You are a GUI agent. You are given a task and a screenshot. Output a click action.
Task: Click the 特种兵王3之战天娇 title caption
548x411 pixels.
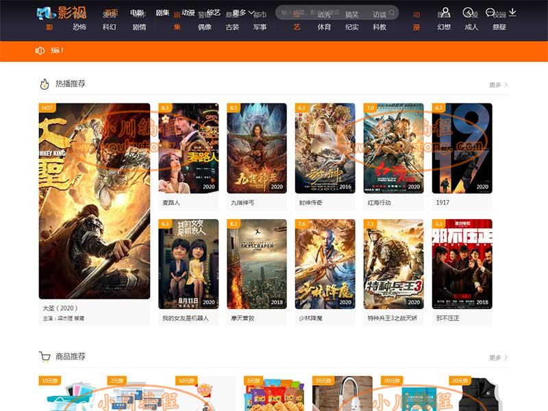392,319
